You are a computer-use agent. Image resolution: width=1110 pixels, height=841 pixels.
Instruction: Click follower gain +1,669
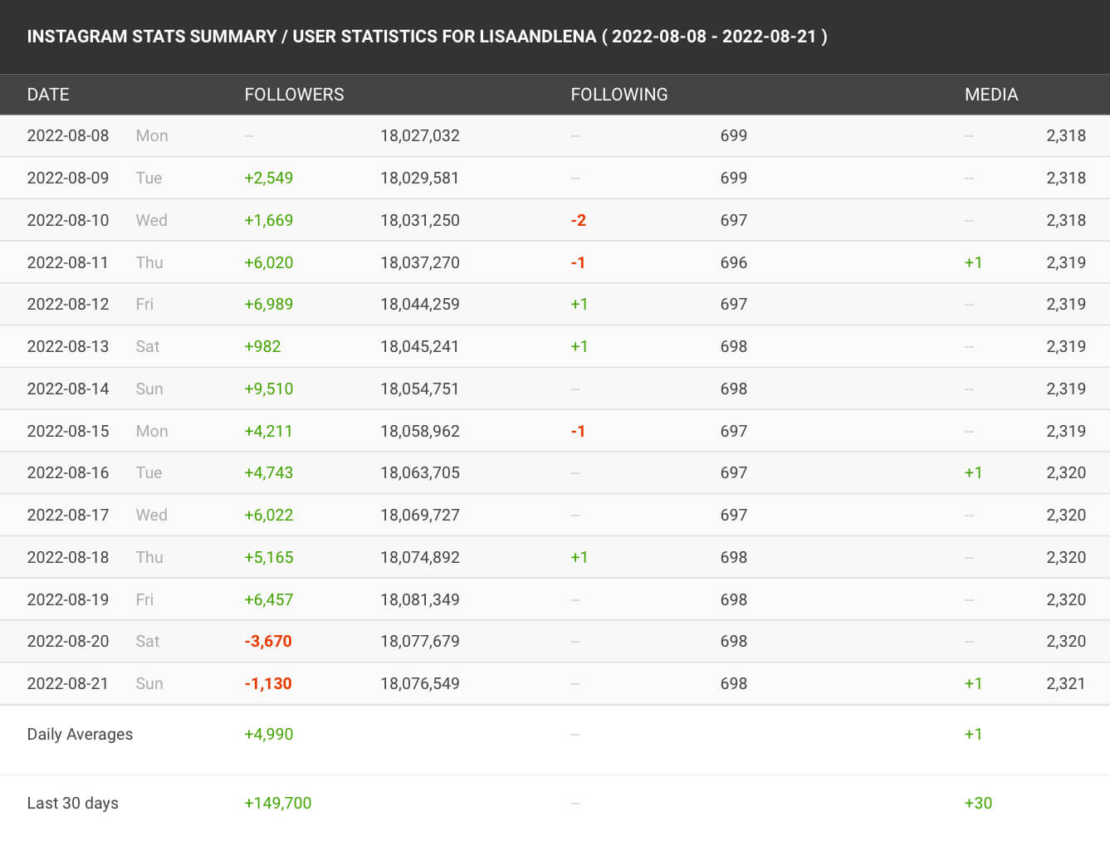coord(268,220)
